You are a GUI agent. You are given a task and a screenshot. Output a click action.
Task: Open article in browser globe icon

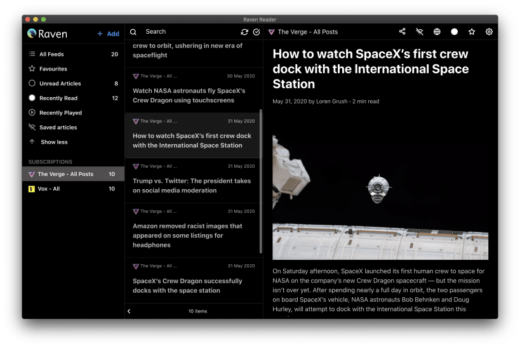point(437,32)
